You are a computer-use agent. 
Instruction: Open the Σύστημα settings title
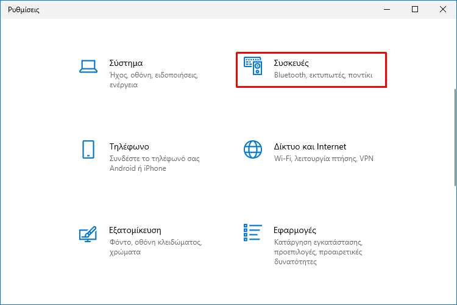[126, 63]
